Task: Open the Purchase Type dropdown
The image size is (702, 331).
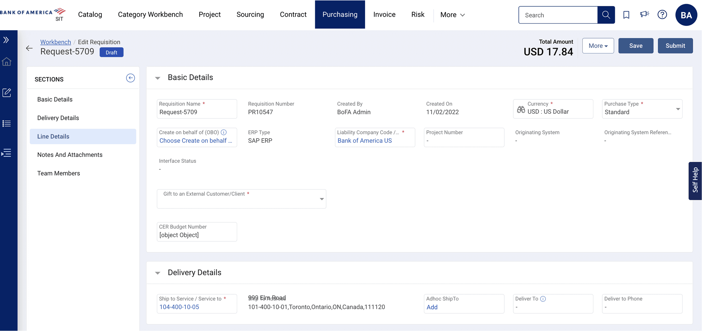Action: [x=678, y=109]
